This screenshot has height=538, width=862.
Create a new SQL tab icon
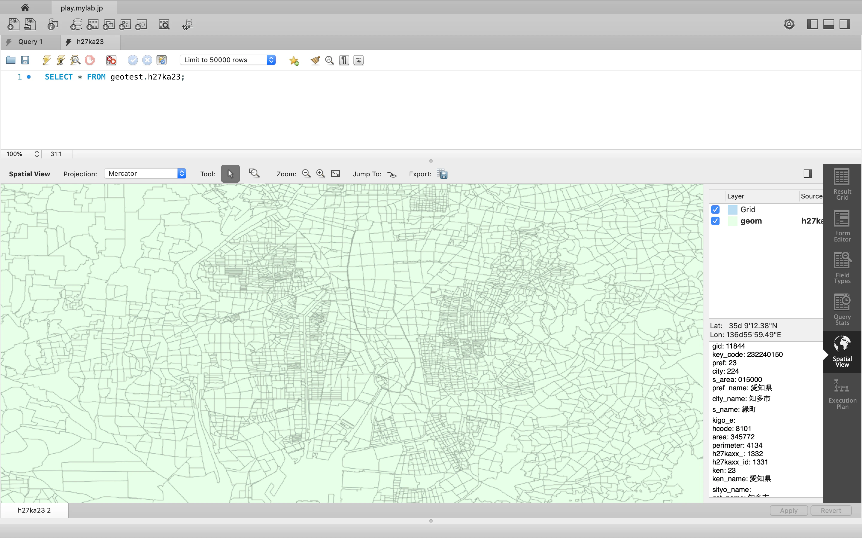13,24
